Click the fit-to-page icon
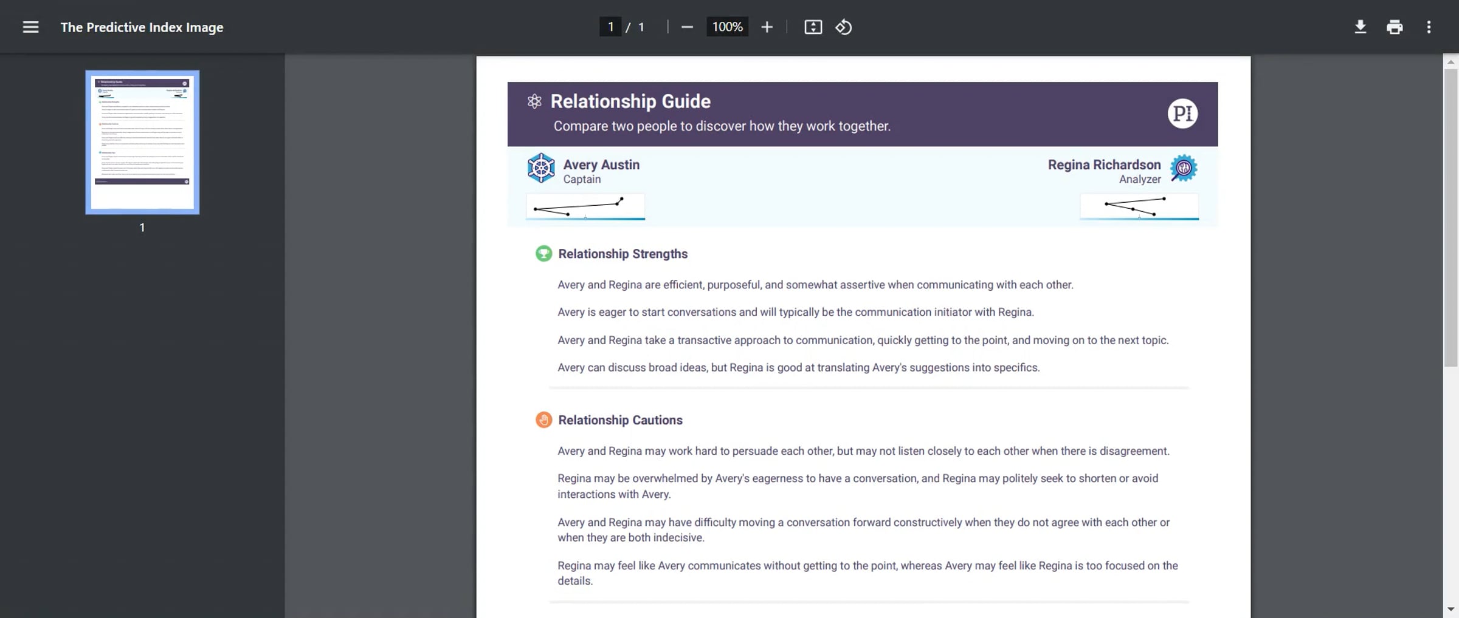This screenshot has width=1459, height=618. click(x=813, y=27)
